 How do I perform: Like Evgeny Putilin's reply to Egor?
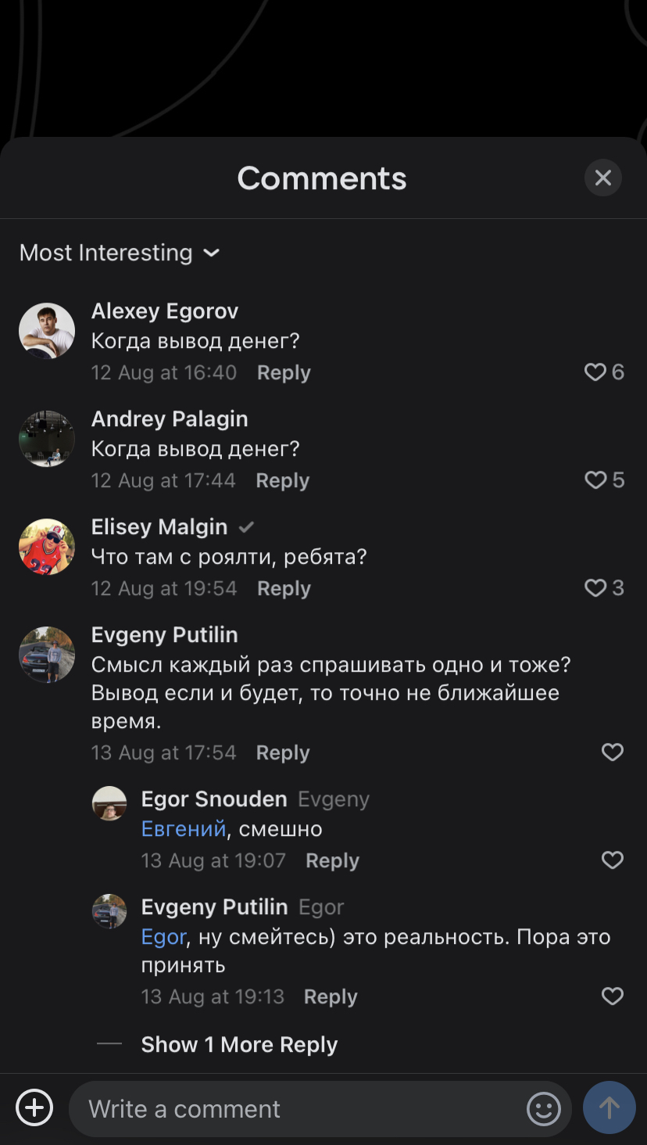613,996
